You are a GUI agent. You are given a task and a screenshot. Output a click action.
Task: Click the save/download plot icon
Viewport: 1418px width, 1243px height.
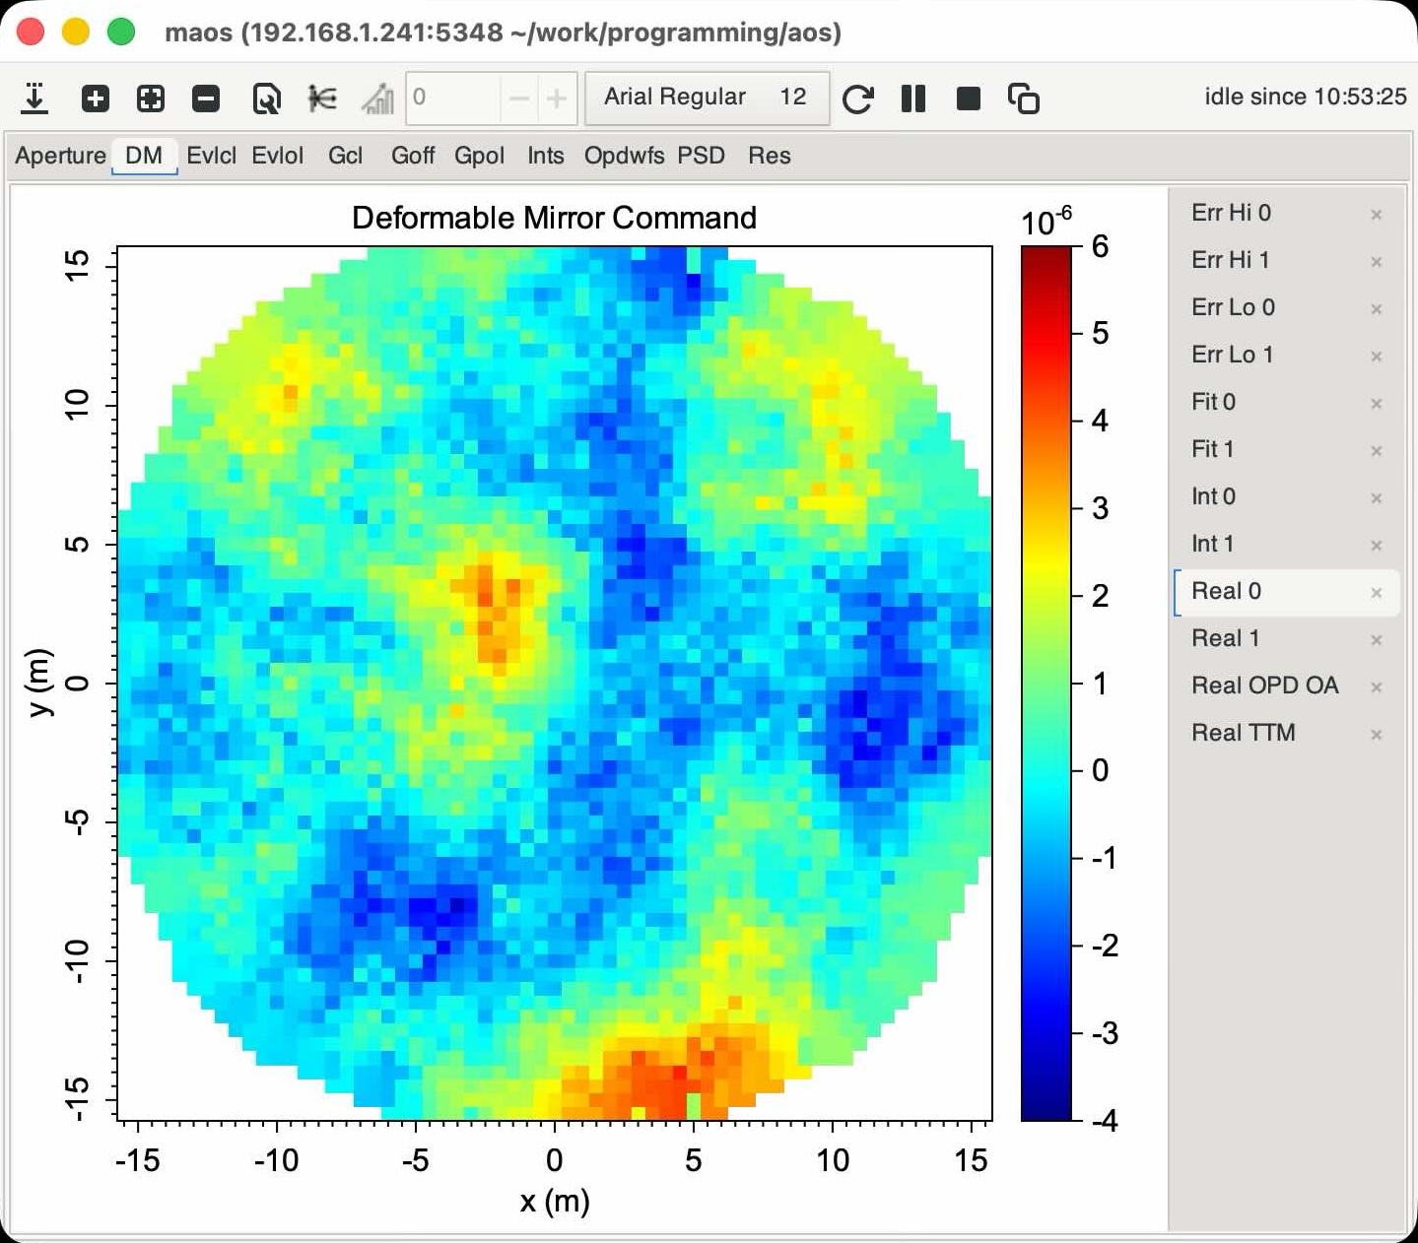[34, 98]
